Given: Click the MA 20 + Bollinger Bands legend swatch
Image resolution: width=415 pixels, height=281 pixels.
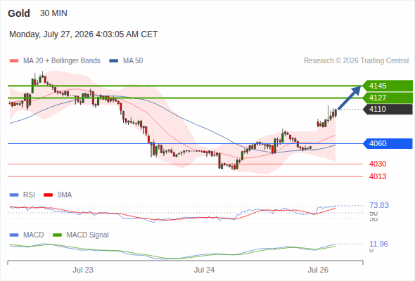Looking at the screenshot, I should click(14, 61).
